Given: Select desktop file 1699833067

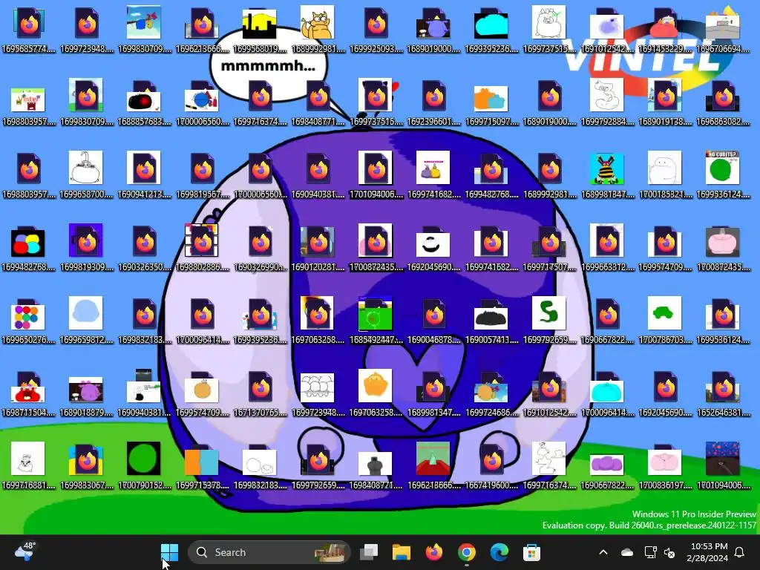Looking at the screenshot, I should tap(86, 465).
